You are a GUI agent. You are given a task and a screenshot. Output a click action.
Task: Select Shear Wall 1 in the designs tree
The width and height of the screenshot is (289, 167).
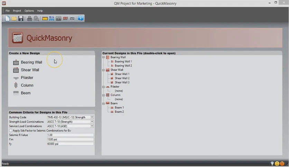click(x=122, y=74)
